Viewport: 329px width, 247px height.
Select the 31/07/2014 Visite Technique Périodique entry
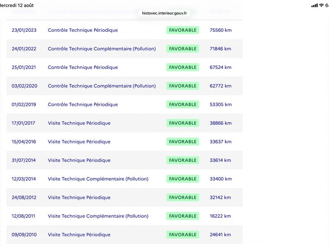click(125, 160)
